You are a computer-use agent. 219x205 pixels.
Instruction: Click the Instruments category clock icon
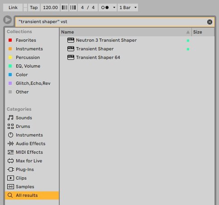(10, 135)
